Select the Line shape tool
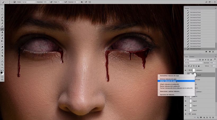The image size is (217, 120). (2, 59)
